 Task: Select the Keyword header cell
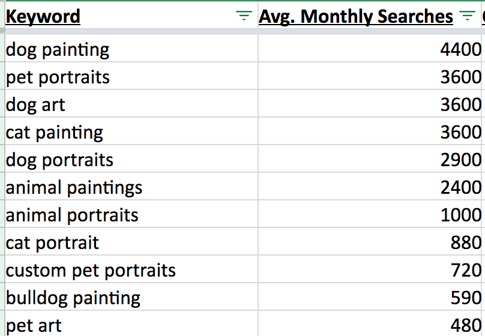[131, 16]
